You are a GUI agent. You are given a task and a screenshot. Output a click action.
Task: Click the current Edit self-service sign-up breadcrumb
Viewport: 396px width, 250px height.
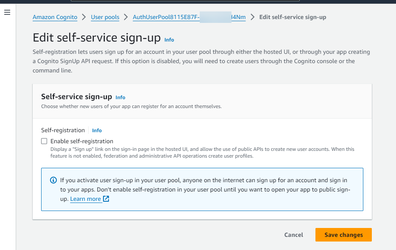coord(293,17)
